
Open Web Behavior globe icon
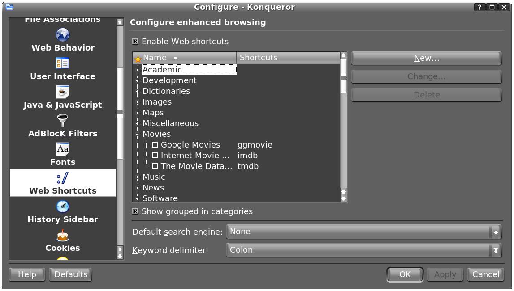[x=63, y=35]
